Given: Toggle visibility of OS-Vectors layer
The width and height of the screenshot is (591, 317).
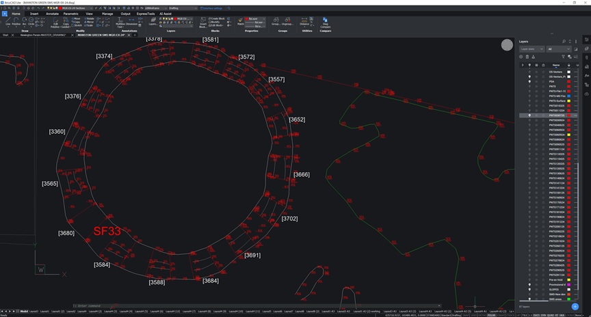Looking at the screenshot, I should click(x=529, y=72).
